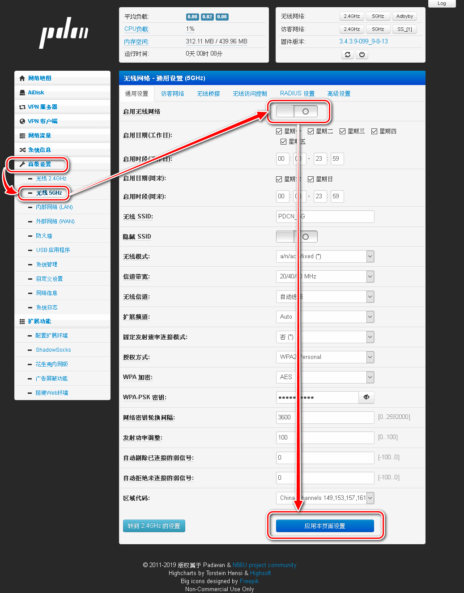Click the CPU负载 link
Image resolution: width=464 pixels, height=593 pixels.
point(136,29)
